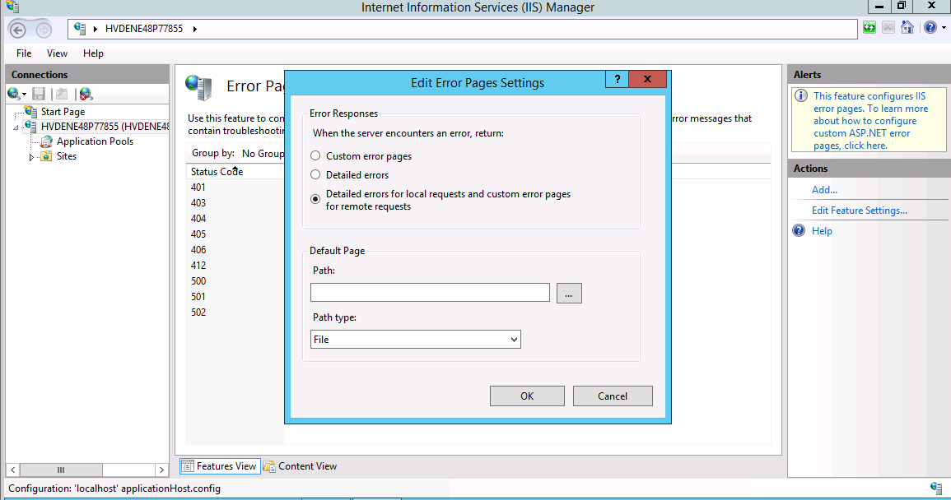Select status code 405 row
This screenshot has width=951, height=500.
pos(198,234)
